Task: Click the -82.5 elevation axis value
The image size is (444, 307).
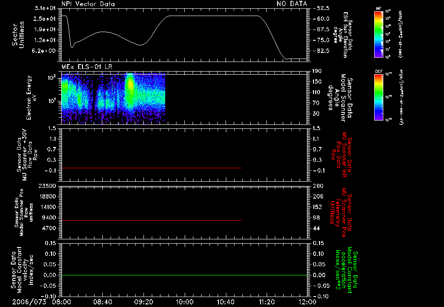Action: pos(321,51)
